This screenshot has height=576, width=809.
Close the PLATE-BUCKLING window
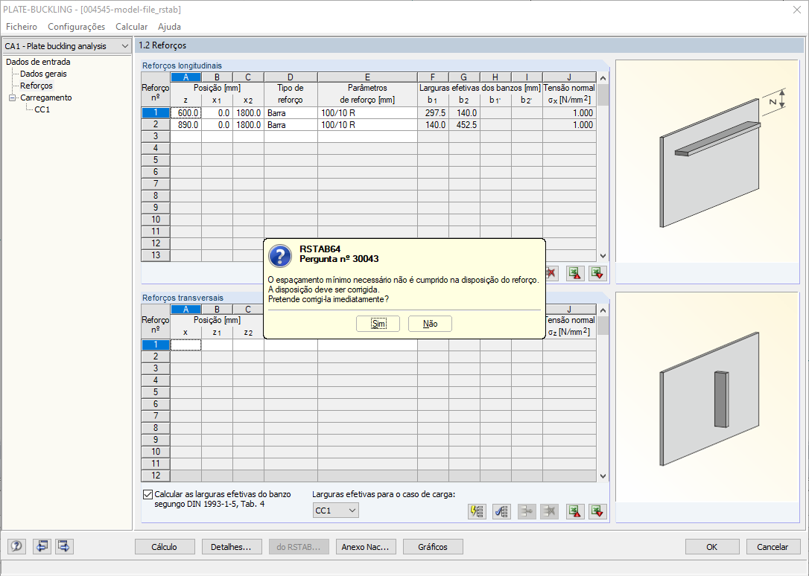796,10
